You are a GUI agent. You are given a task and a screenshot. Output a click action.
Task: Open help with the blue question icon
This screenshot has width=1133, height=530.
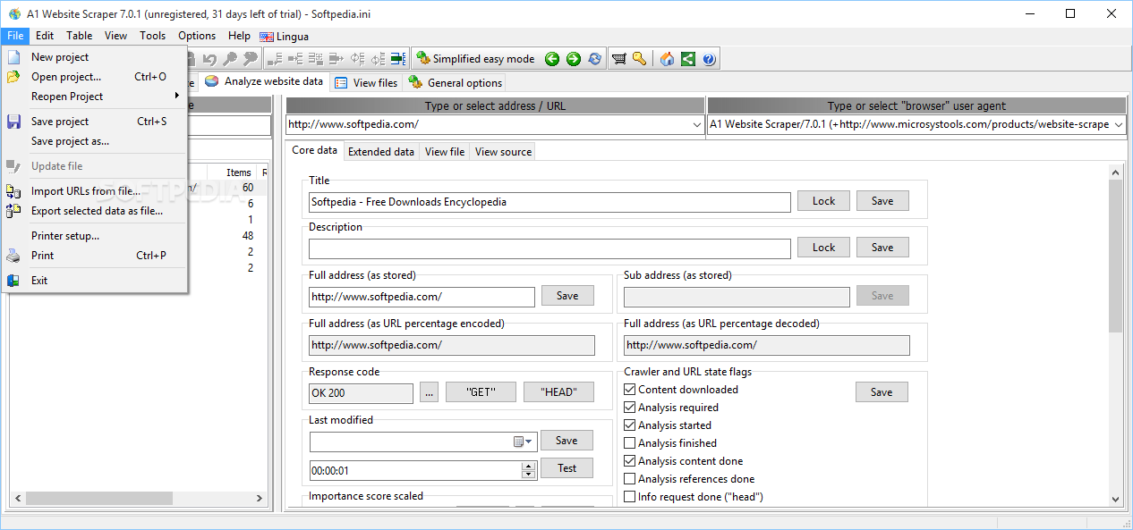click(x=709, y=59)
